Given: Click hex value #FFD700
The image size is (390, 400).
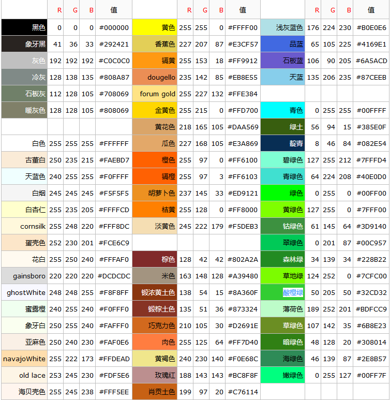Looking at the screenshot, I should click(x=243, y=110).
